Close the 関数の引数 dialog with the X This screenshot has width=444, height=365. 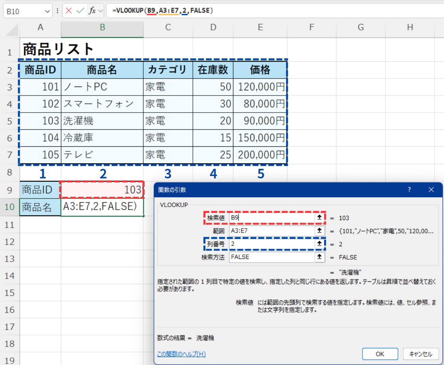click(x=431, y=190)
